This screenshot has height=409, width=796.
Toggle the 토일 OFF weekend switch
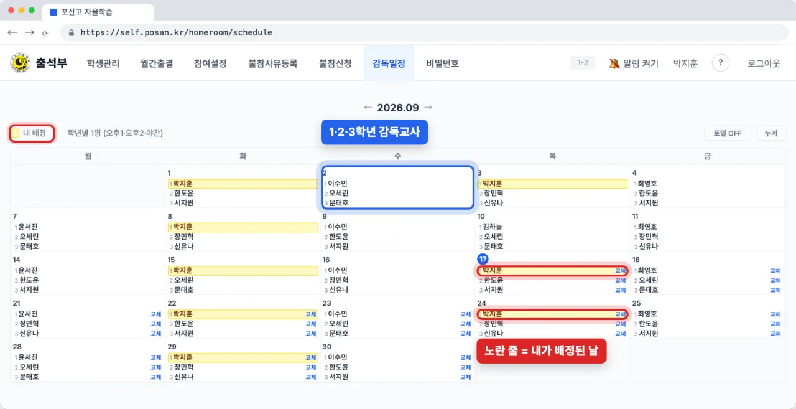pyautogui.click(x=727, y=133)
